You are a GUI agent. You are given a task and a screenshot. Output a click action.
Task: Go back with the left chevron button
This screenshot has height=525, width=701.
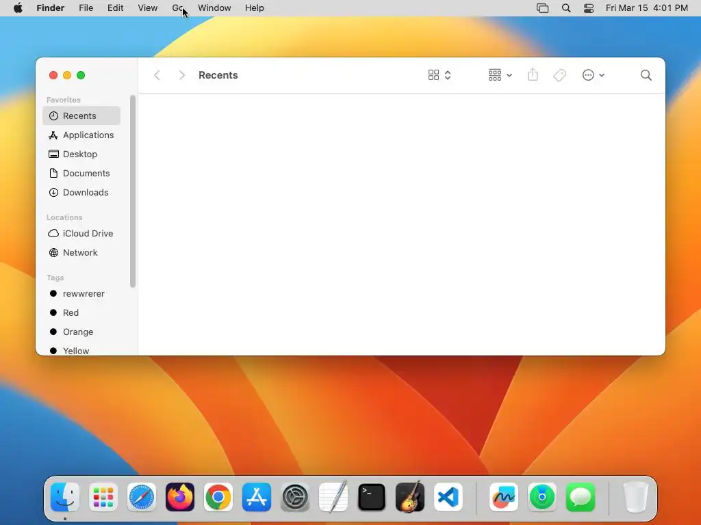coord(157,75)
